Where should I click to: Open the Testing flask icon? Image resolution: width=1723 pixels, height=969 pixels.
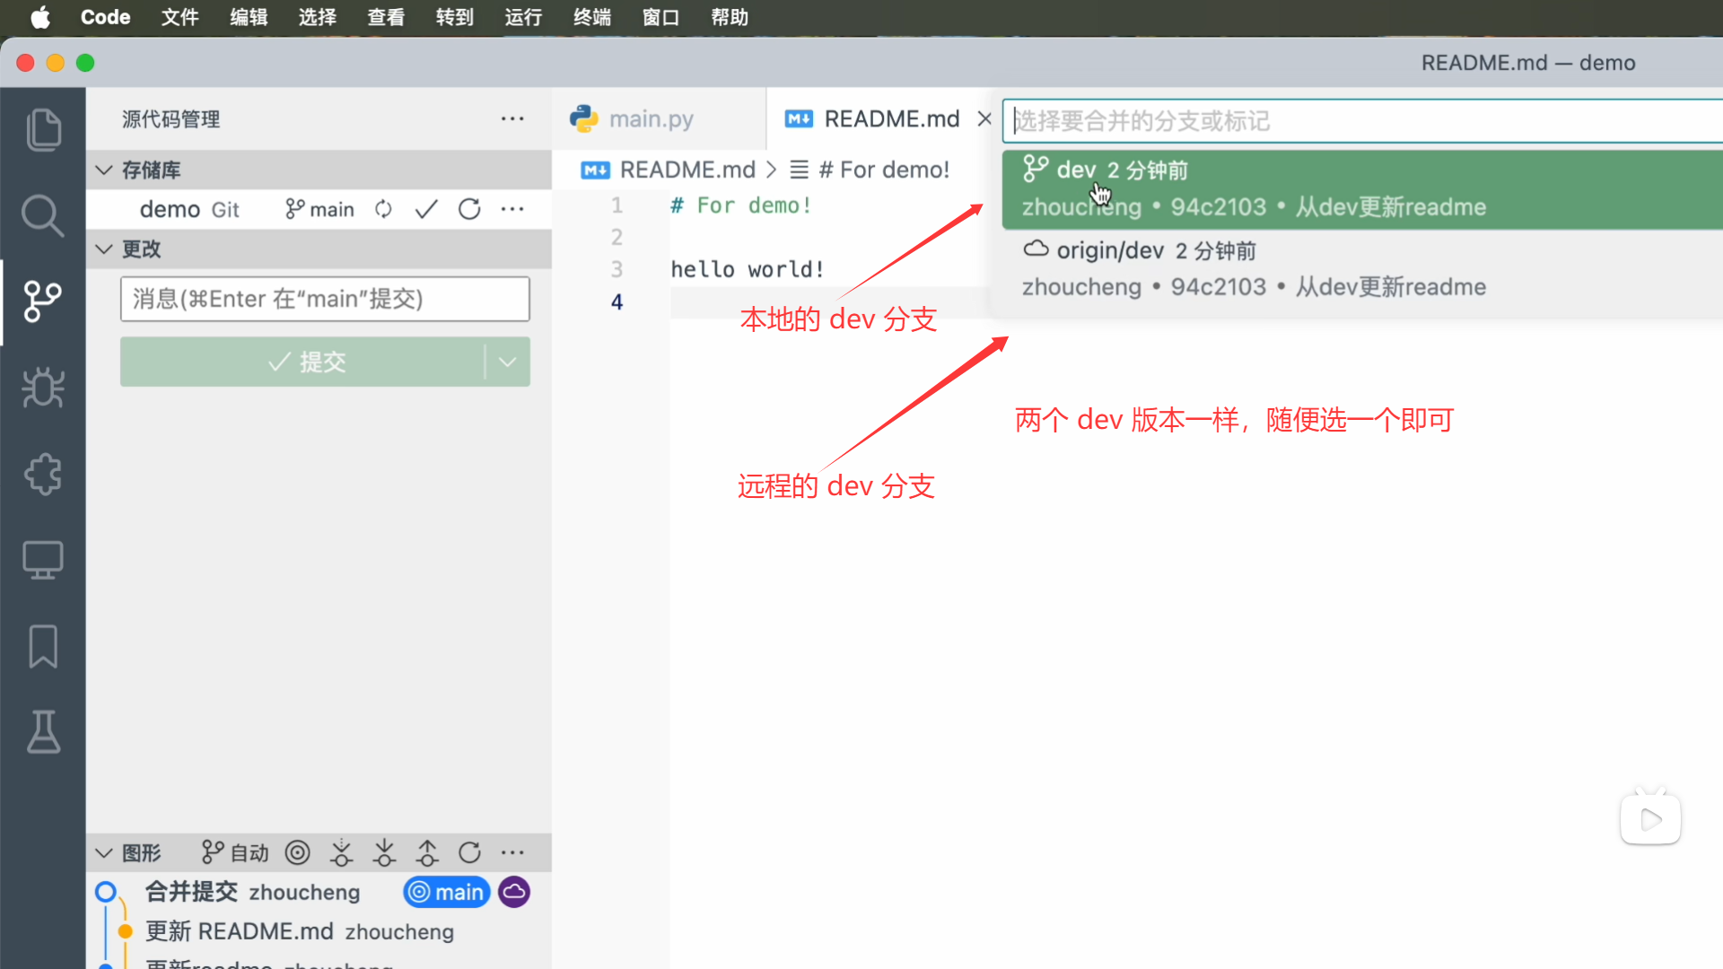pos(43,732)
